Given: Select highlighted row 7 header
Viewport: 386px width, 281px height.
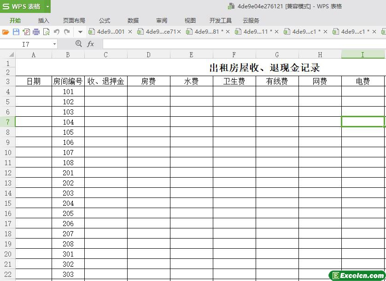Looking at the screenshot, I should [x=8, y=122].
